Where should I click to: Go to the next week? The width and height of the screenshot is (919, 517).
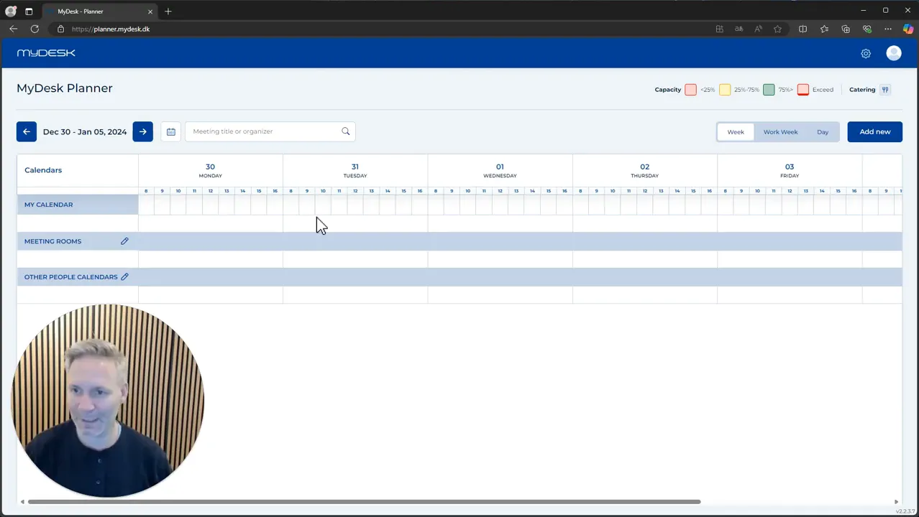tap(143, 131)
